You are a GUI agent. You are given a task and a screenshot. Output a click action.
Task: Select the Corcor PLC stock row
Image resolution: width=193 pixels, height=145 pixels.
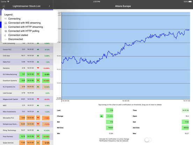27,49
